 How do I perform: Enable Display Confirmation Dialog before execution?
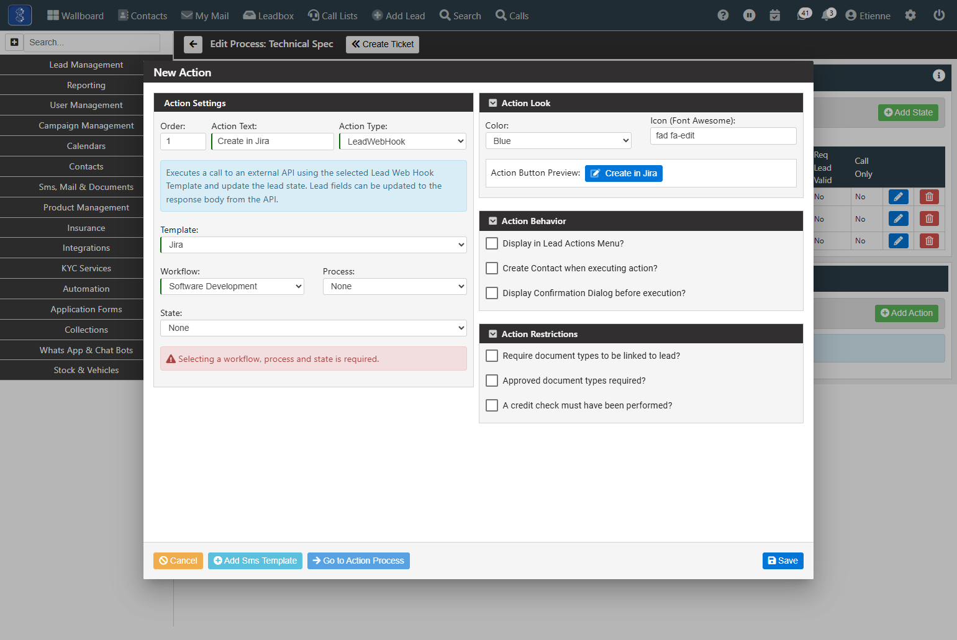[492, 293]
